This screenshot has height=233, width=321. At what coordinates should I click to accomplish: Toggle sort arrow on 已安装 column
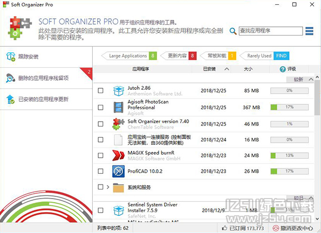click(227, 69)
